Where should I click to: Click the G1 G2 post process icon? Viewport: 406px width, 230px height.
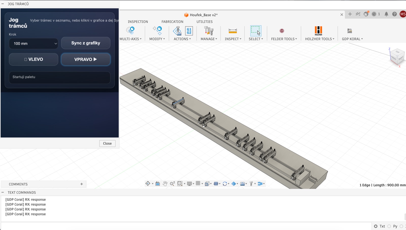pyautogui.click(x=189, y=31)
